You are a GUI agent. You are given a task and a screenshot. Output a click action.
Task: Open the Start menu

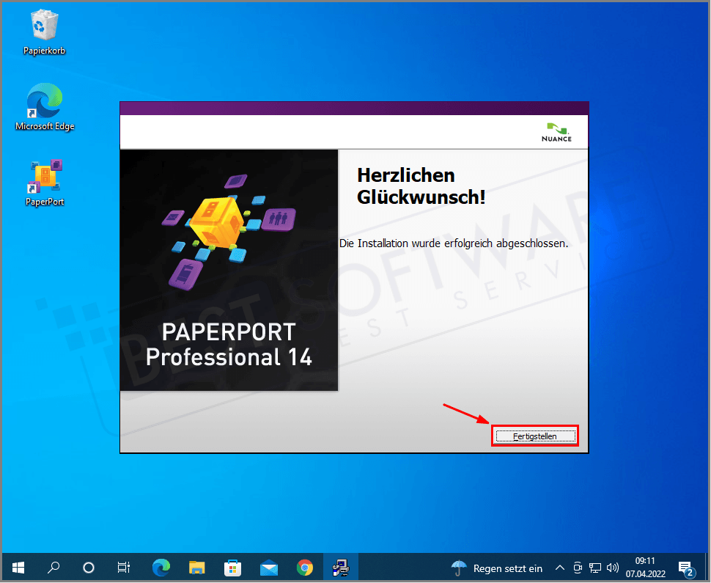coord(18,567)
